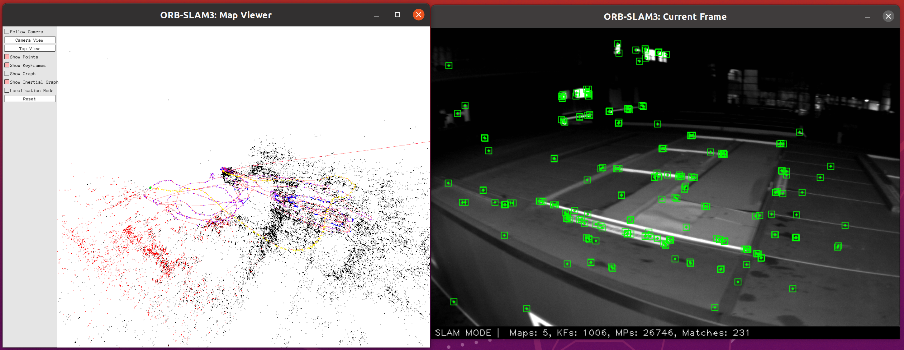Minimize the Map Viewer window
Viewport: 904px width, 350px height.
[x=376, y=16]
